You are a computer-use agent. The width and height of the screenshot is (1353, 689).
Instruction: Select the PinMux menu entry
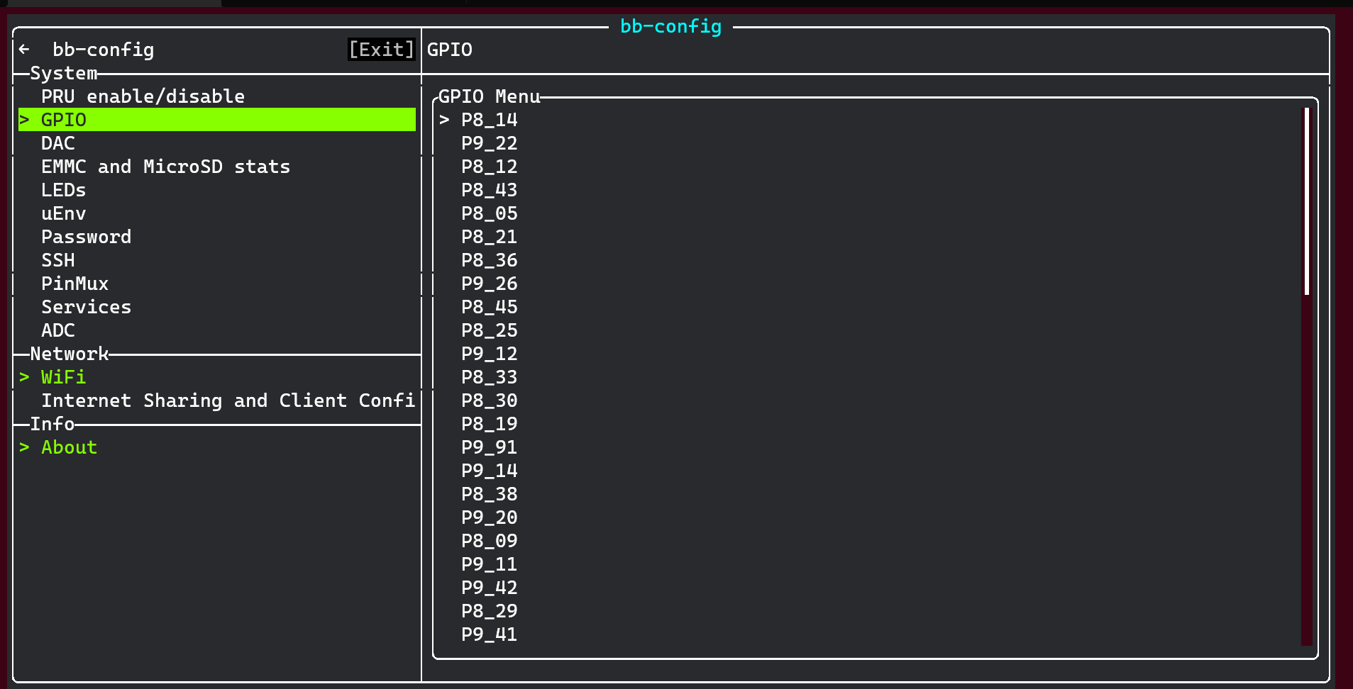[74, 283]
